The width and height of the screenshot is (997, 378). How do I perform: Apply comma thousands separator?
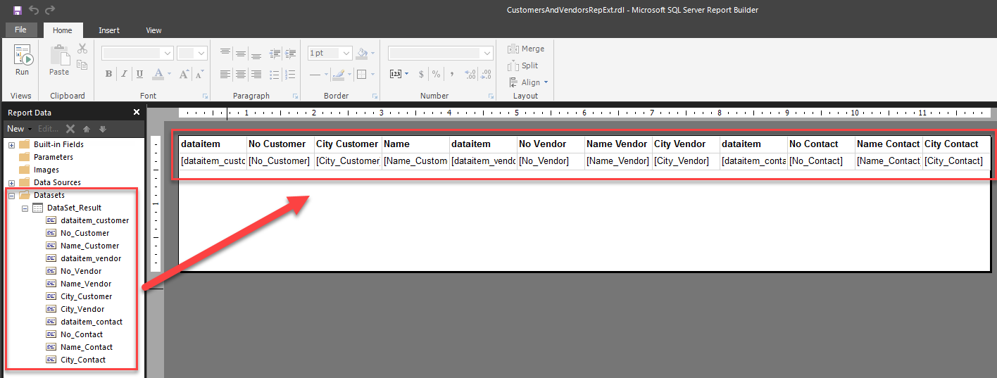coord(451,74)
